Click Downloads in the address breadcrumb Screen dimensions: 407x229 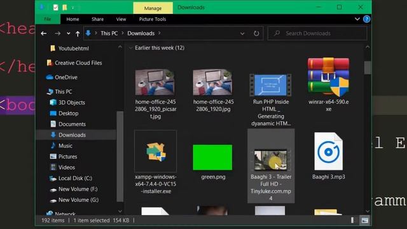pos(141,33)
